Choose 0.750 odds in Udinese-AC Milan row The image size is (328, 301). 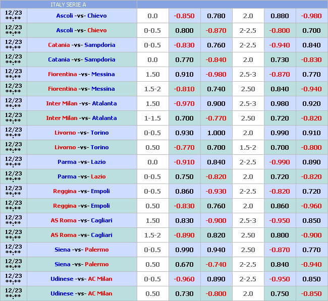[280, 293]
